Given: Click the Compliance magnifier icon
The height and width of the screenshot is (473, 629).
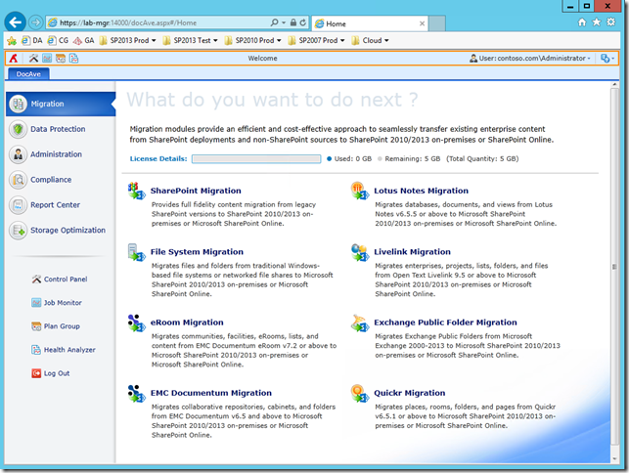Looking at the screenshot, I should (18, 180).
